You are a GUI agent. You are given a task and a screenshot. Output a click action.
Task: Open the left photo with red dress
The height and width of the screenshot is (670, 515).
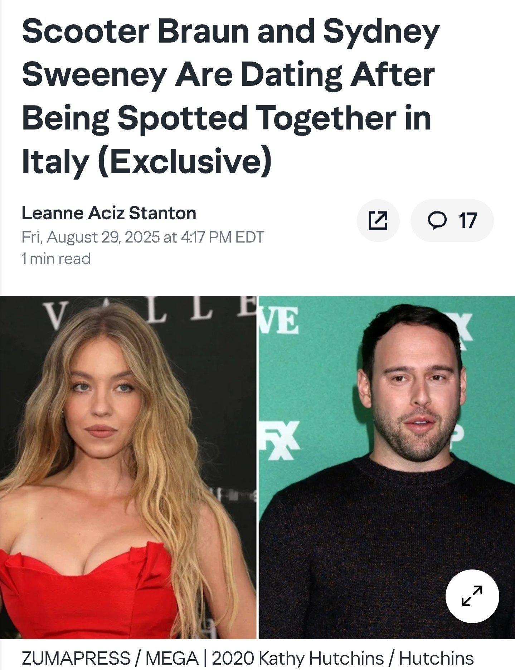point(128,467)
